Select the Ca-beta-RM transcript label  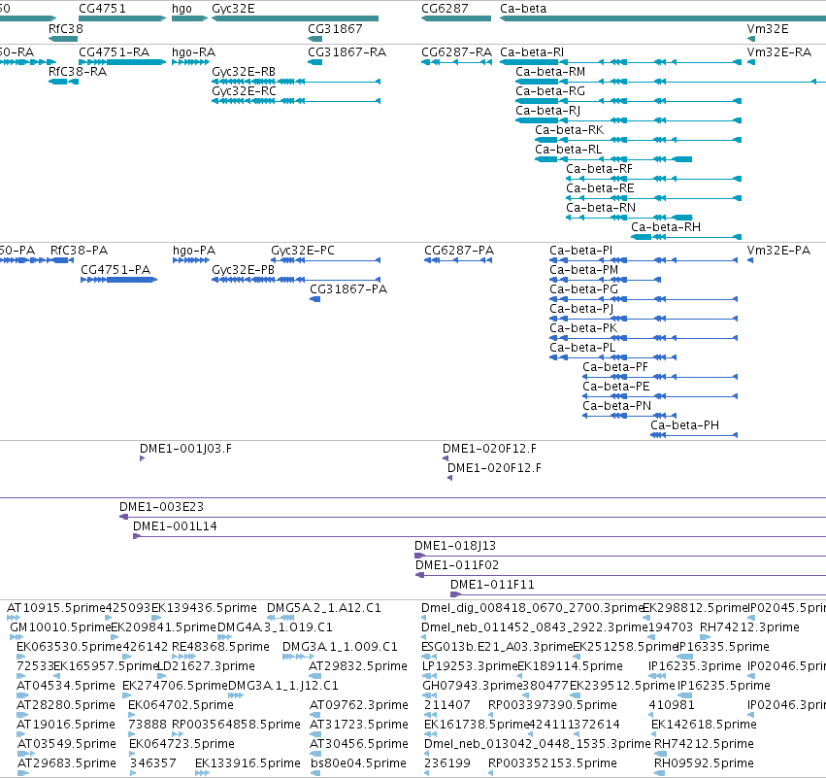pos(550,72)
